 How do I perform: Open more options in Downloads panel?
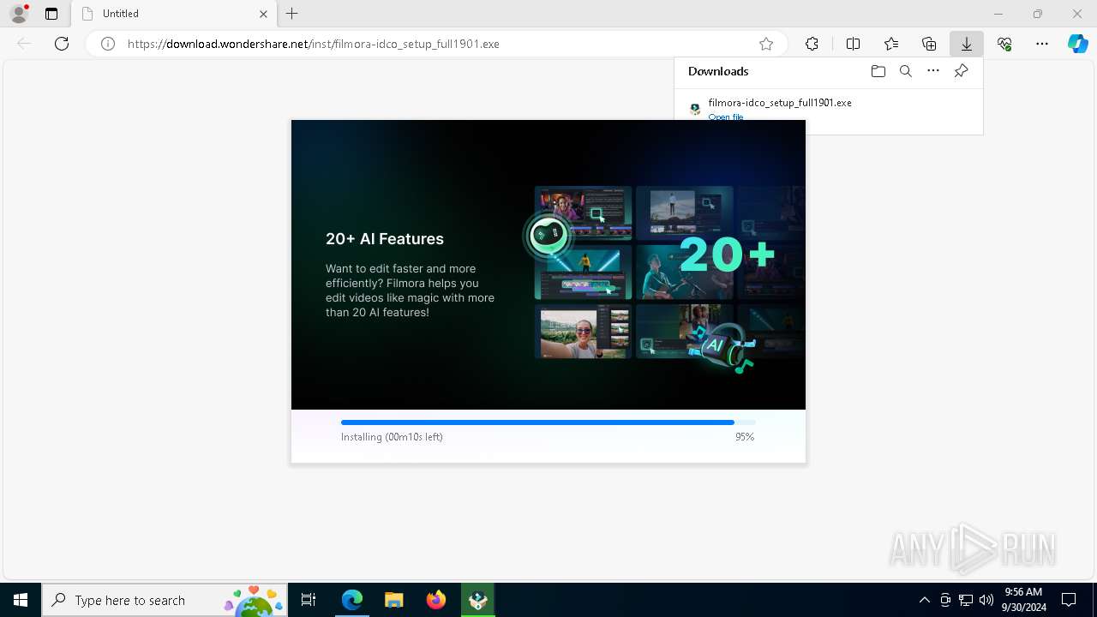coord(933,71)
